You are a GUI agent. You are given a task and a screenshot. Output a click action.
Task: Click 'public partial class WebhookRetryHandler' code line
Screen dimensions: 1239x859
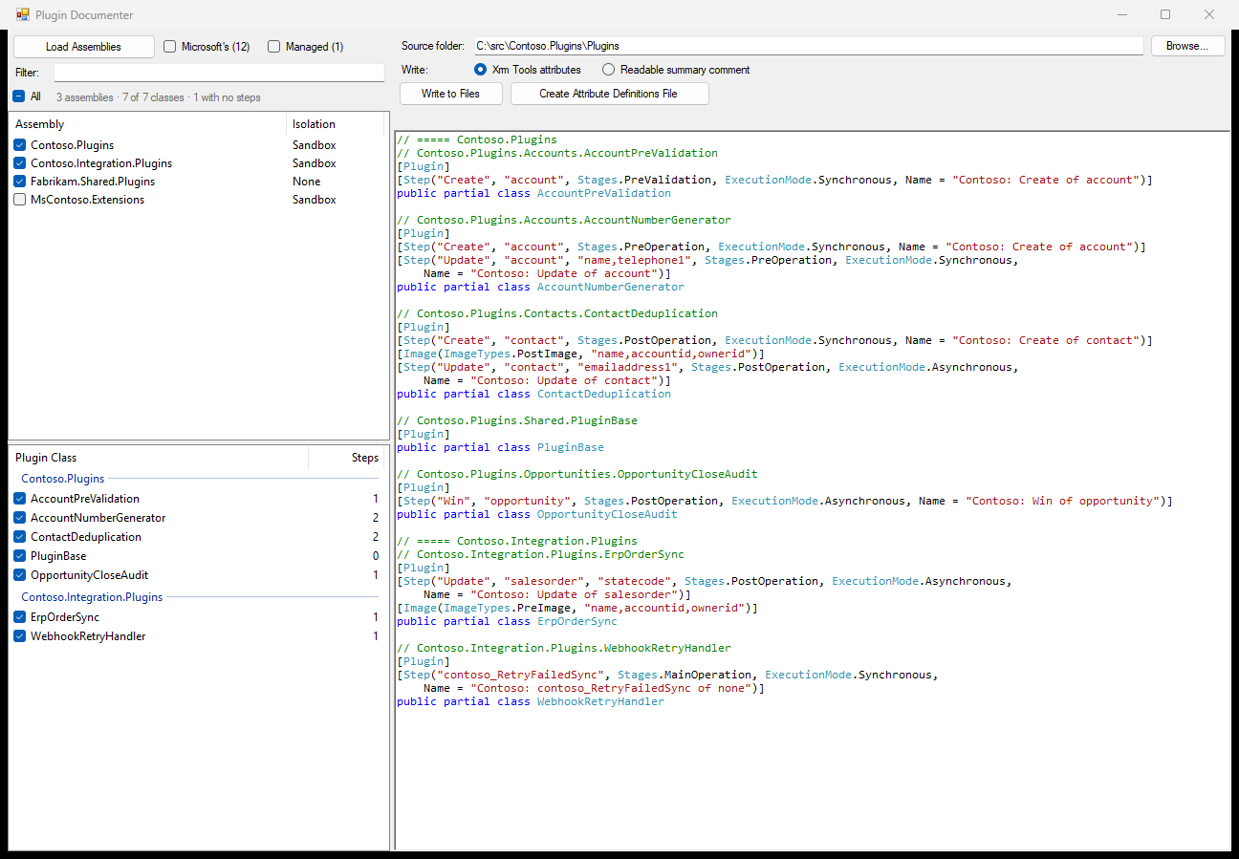tap(531, 701)
